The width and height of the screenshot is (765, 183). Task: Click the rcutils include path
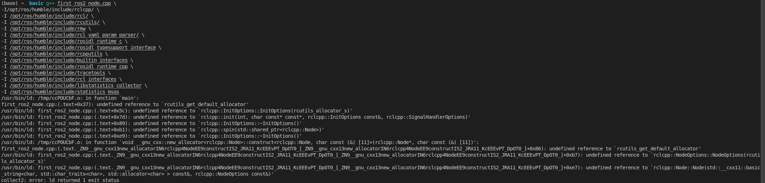tap(55, 22)
